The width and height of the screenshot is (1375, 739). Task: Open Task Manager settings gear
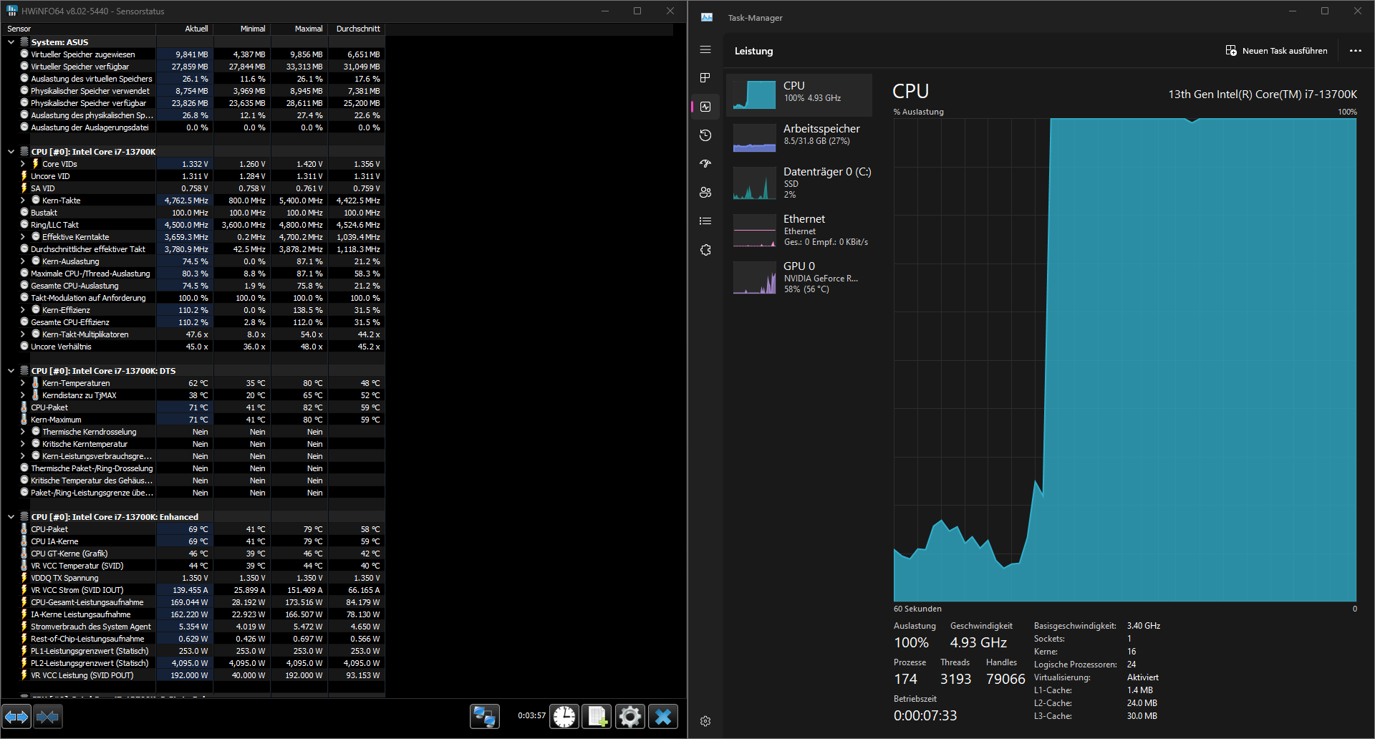coord(705,721)
